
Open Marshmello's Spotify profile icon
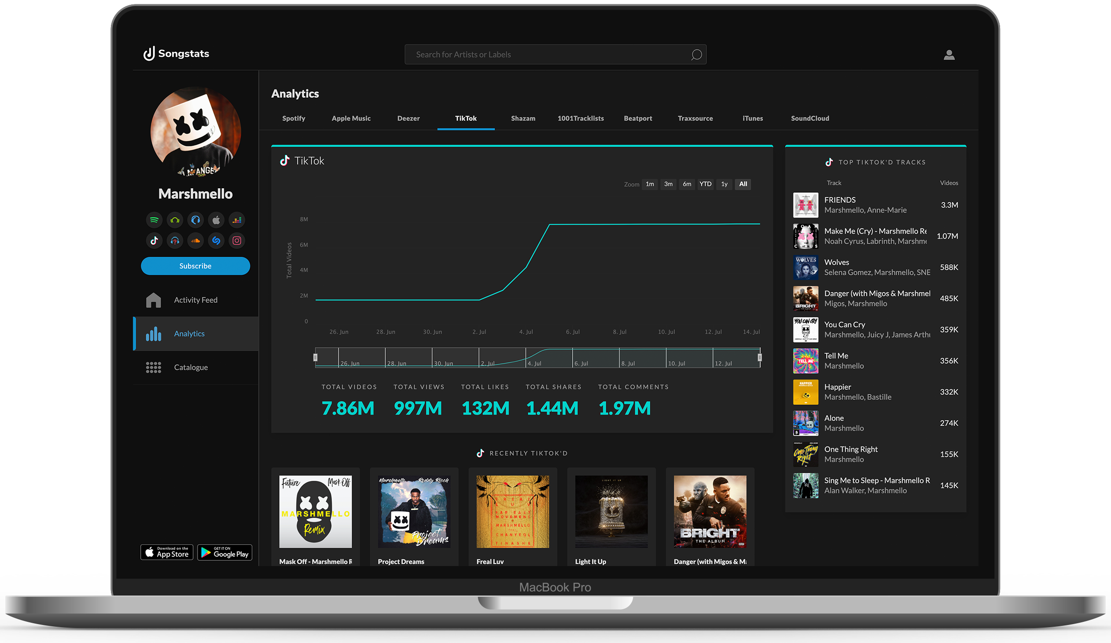point(155,220)
